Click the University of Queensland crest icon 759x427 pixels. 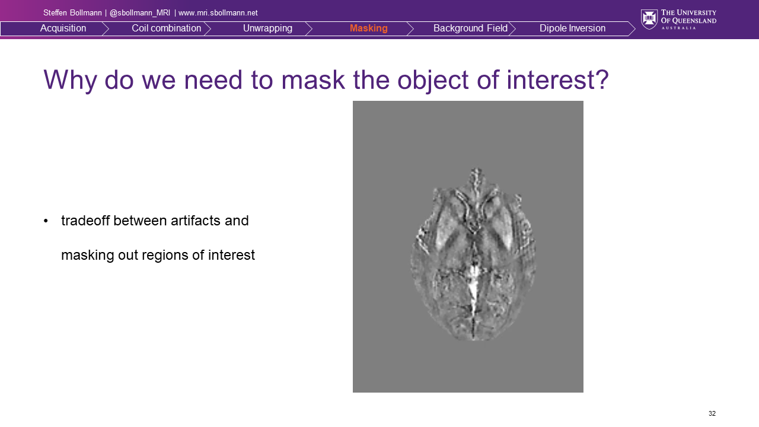649,19
